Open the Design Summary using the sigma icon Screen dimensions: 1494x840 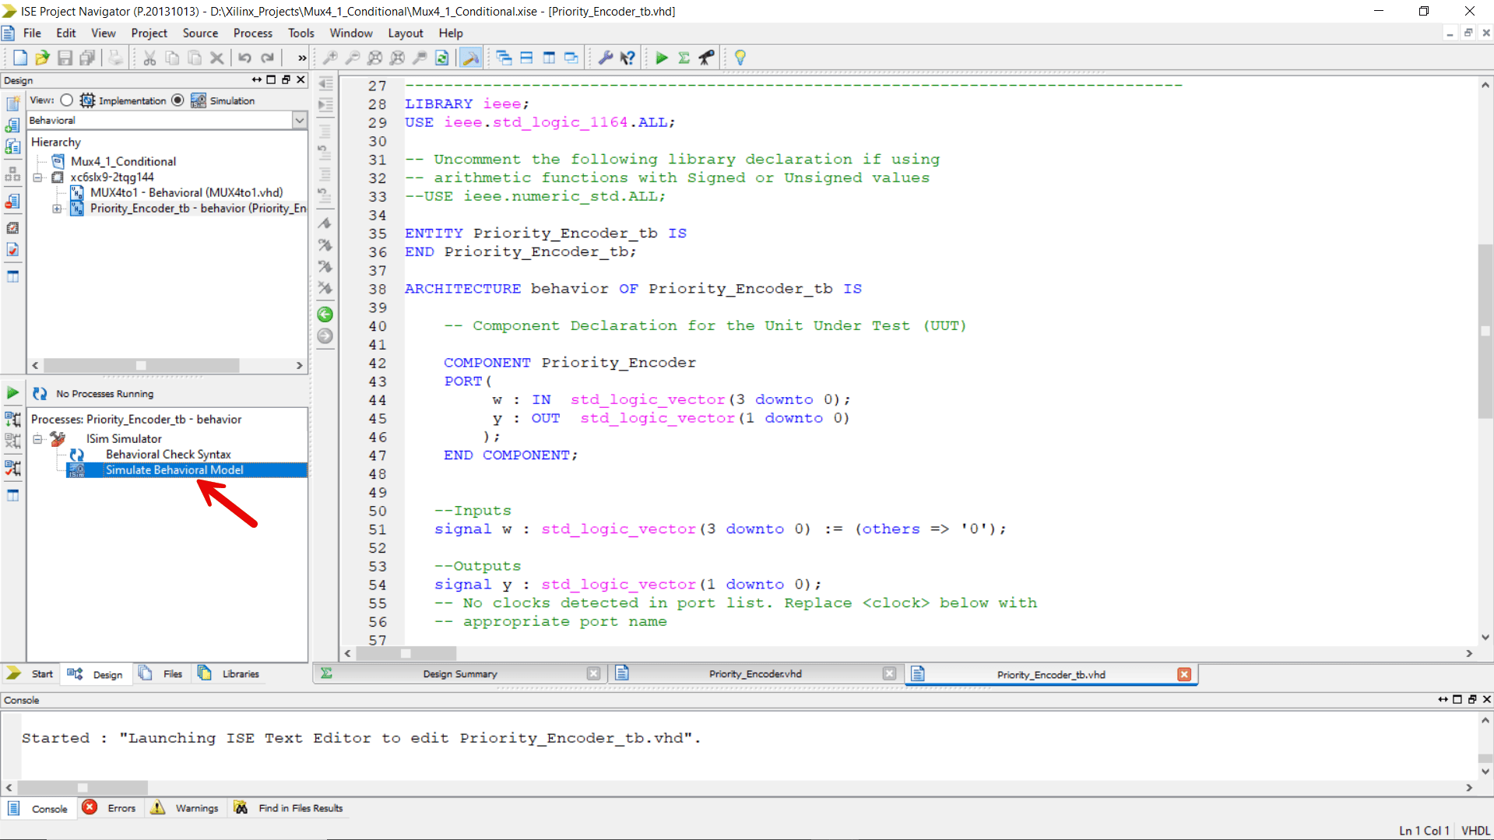pyautogui.click(x=684, y=58)
